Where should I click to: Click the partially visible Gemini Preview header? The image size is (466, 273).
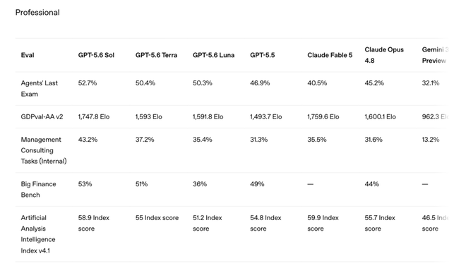[435, 55]
